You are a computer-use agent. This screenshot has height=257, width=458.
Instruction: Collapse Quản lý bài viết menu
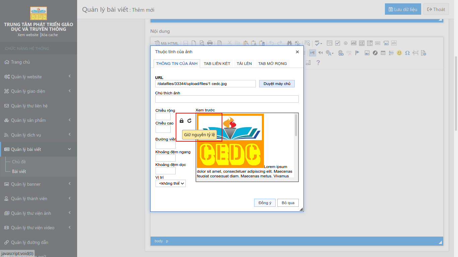(39, 149)
